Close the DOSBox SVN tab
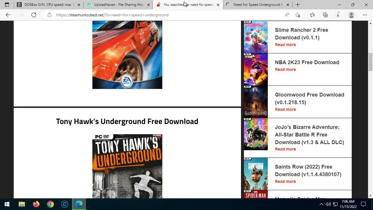The width and height of the screenshot is (373, 210). [79, 5]
